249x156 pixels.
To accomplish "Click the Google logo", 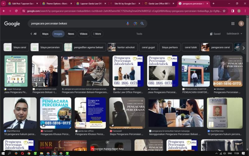I will (x=12, y=24).
